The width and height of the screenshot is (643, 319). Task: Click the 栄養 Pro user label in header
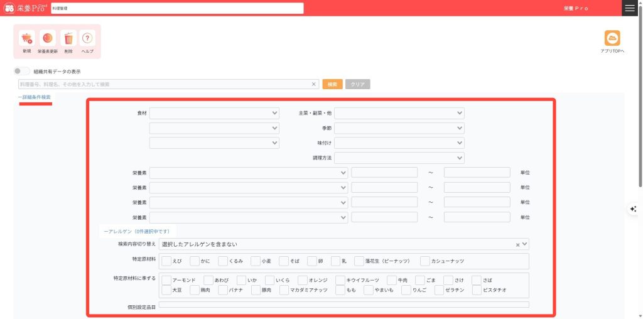pos(576,8)
